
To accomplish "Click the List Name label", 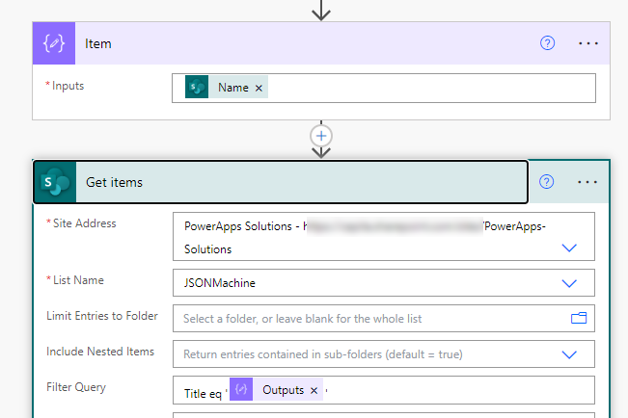I will click(78, 280).
